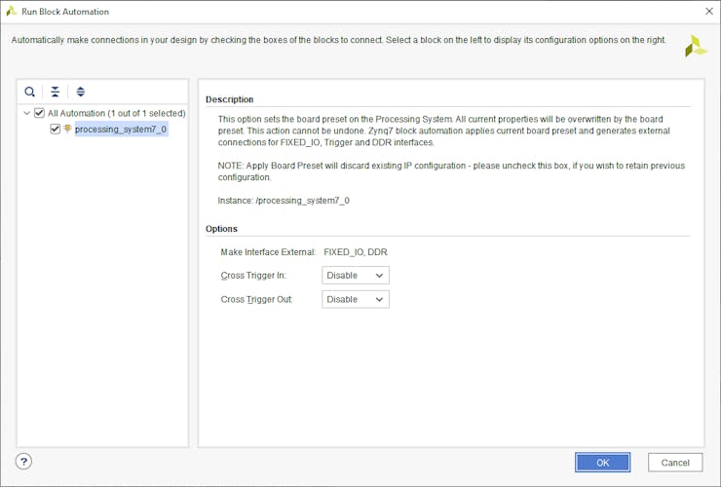The height and width of the screenshot is (487, 721).
Task: Click the Expand All icon
Action: [81, 92]
